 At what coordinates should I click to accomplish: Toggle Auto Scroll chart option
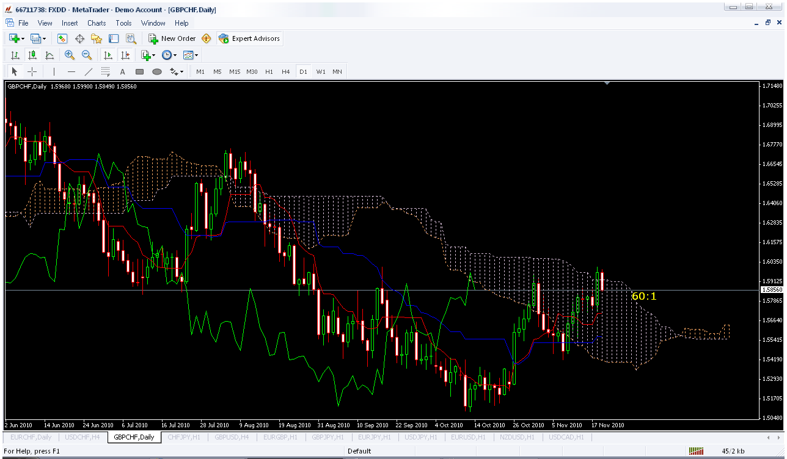[x=108, y=55]
